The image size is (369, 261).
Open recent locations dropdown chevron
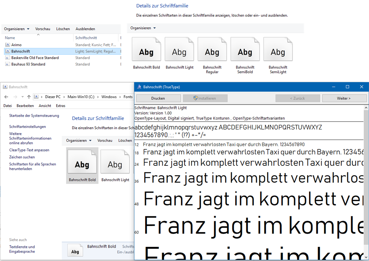pyautogui.click(x=22, y=97)
